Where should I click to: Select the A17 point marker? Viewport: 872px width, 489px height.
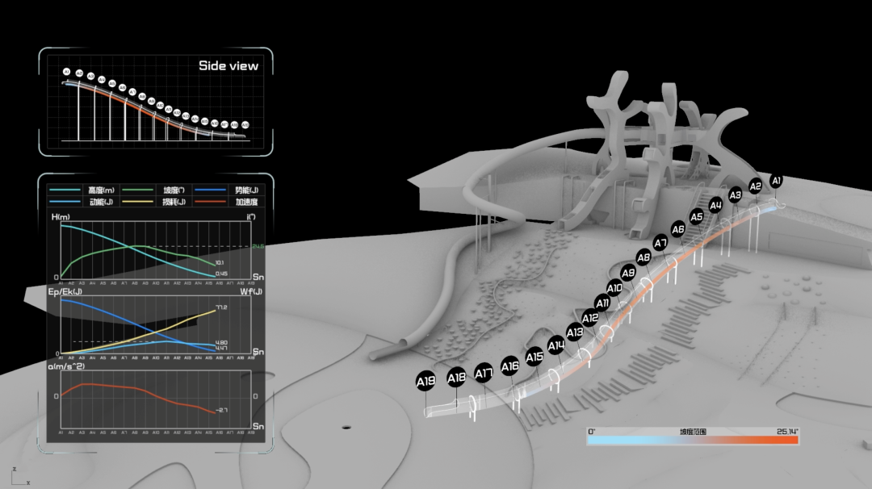(483, 374)
